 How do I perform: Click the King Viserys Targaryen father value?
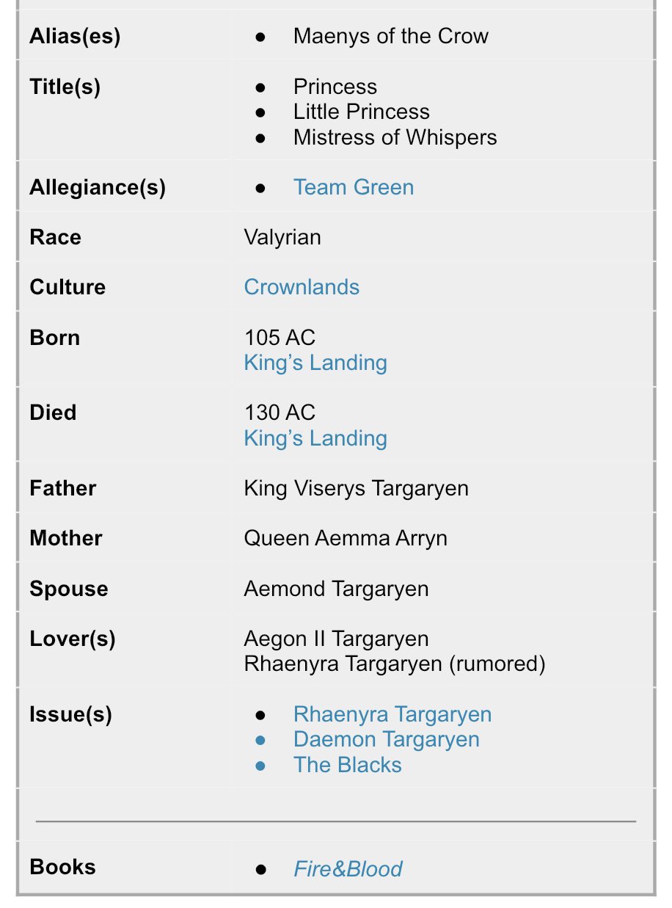(x=356, y=488)
